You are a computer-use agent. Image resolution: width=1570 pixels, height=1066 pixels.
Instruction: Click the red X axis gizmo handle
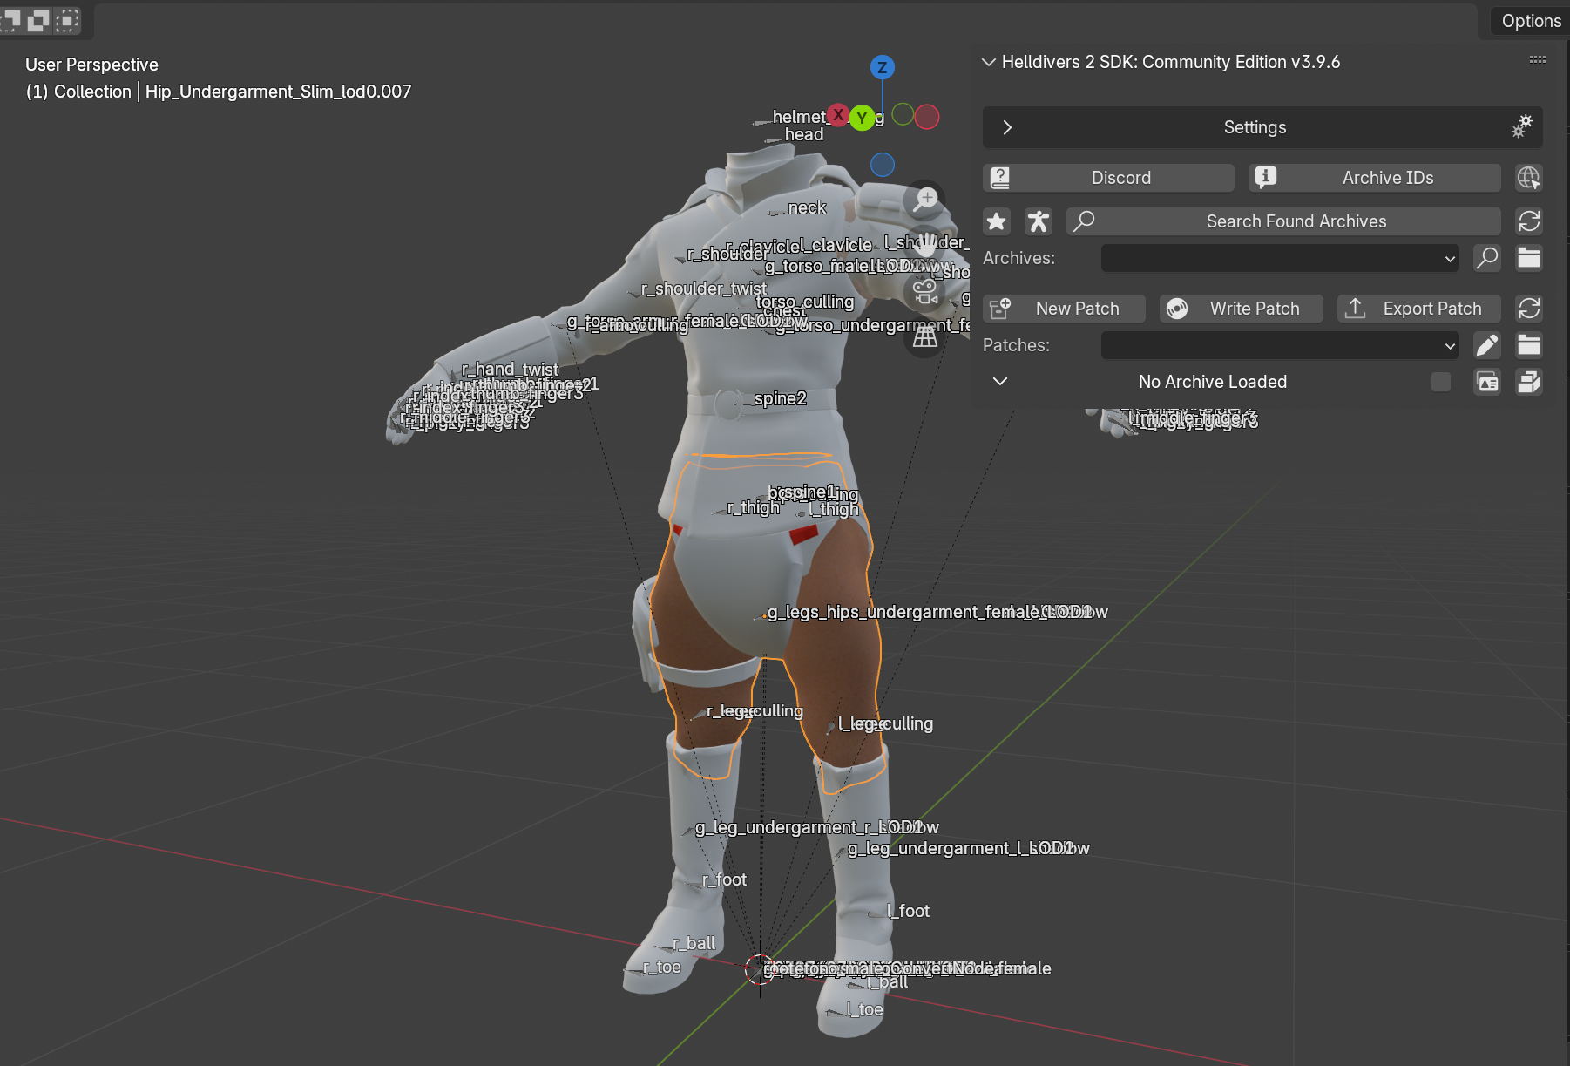[x=838, y=114]
